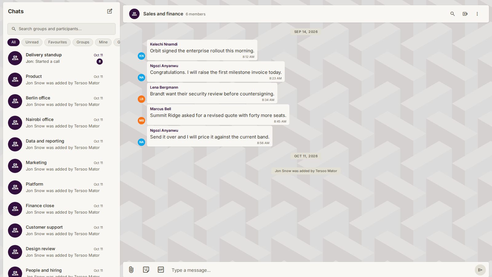Open the Data and reporting chat
The height and width of the screenshot is (277, 492).
(61, 144)
